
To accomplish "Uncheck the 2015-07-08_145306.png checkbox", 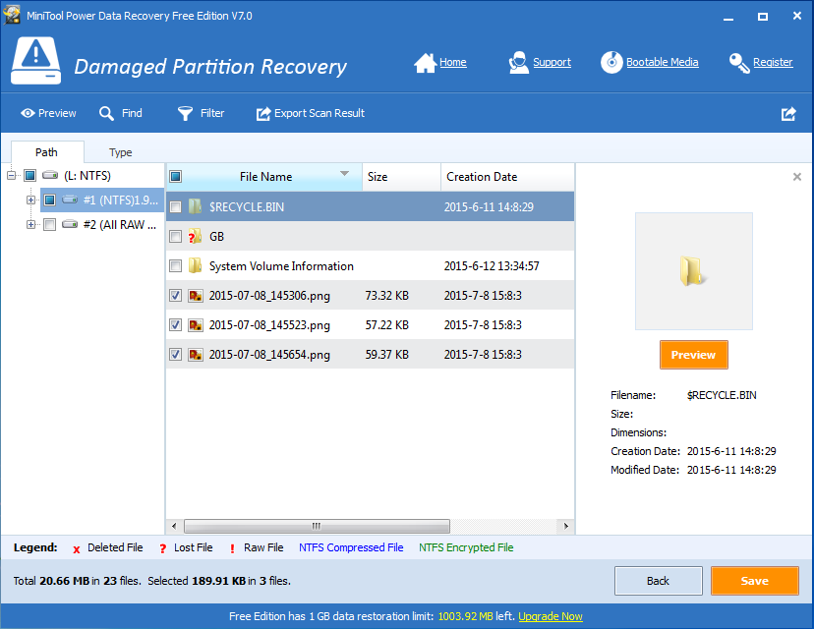I will tap(175, 295).
